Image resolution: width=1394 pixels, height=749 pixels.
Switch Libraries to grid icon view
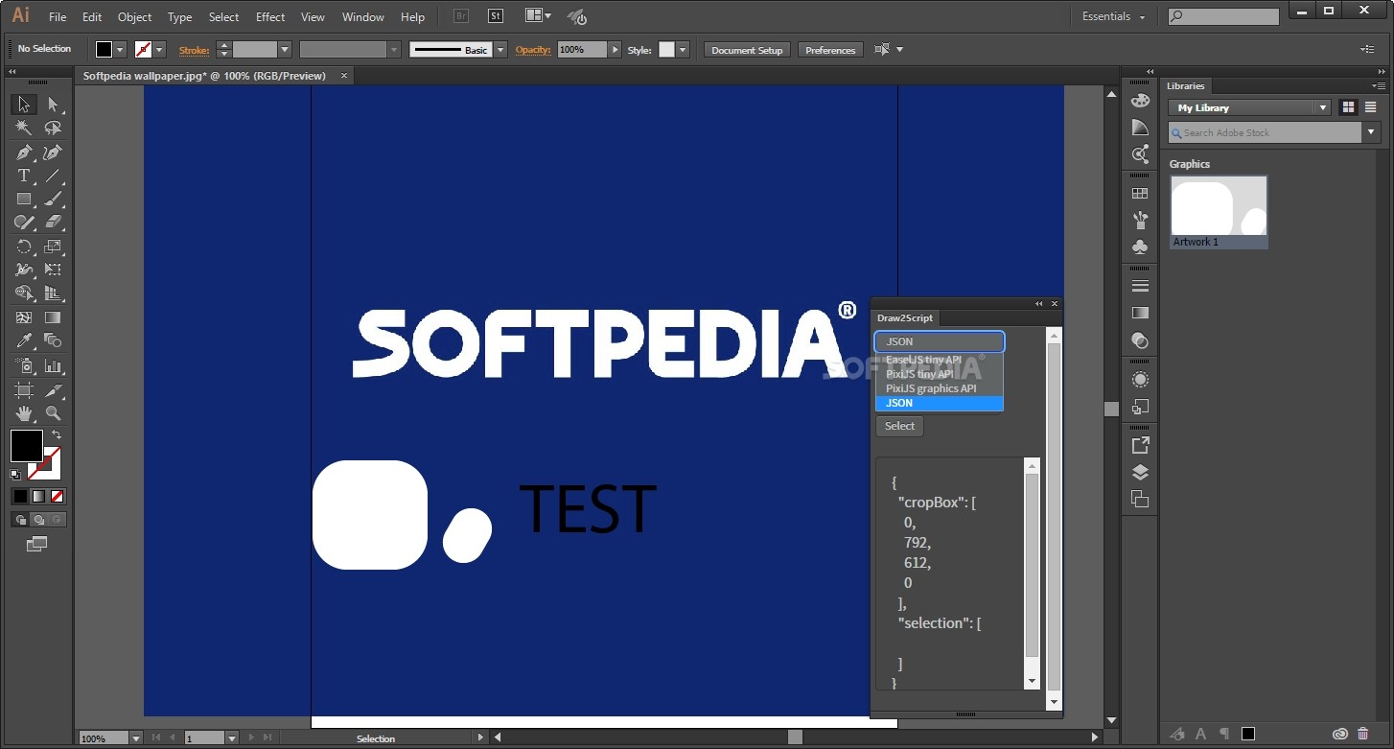pyautogui.click(x=1348, y=107)
